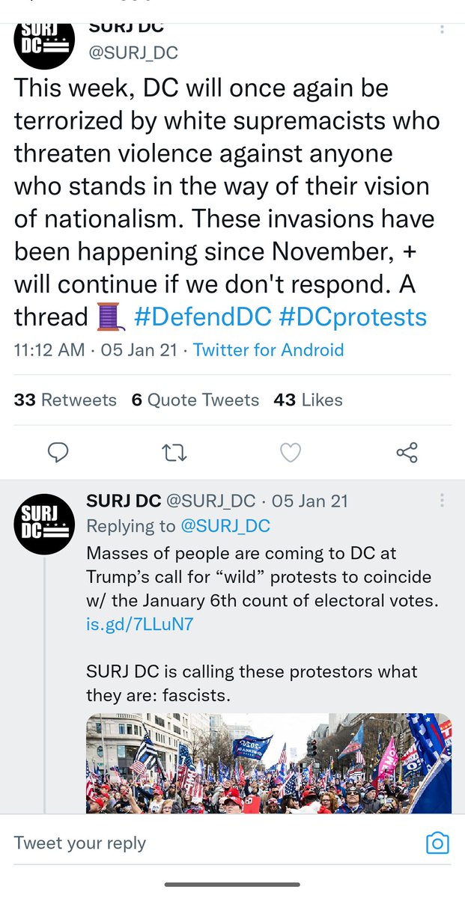Screen dimensions: 465x898
Task: Tap the Twitter for Android source link
Action: pos(268,350)
